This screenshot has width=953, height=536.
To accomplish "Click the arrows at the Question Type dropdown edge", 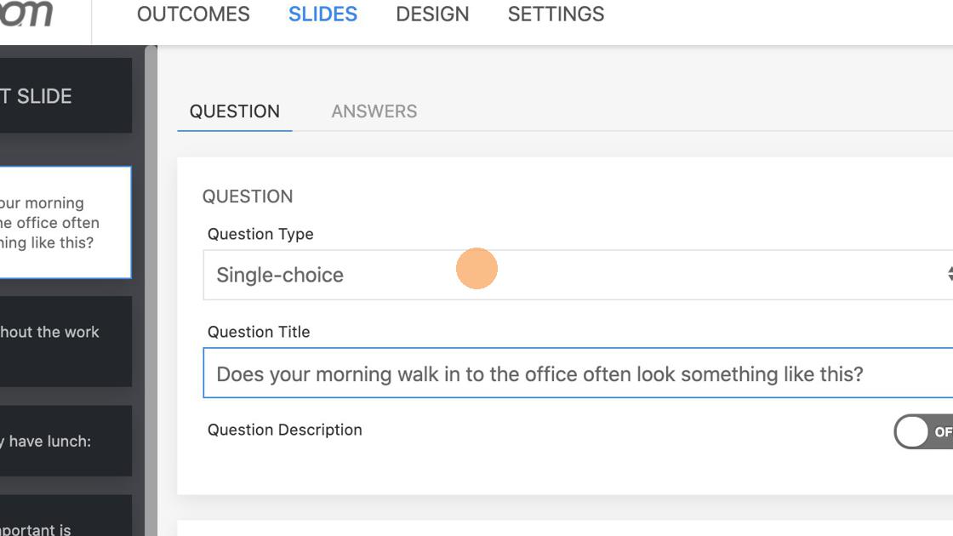I will click(x=949, y=275).
